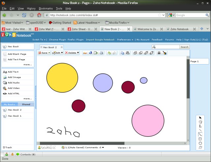Switch to the Shared books tab
The height and width of the screenshot is (162, 211).
point(26,104)
